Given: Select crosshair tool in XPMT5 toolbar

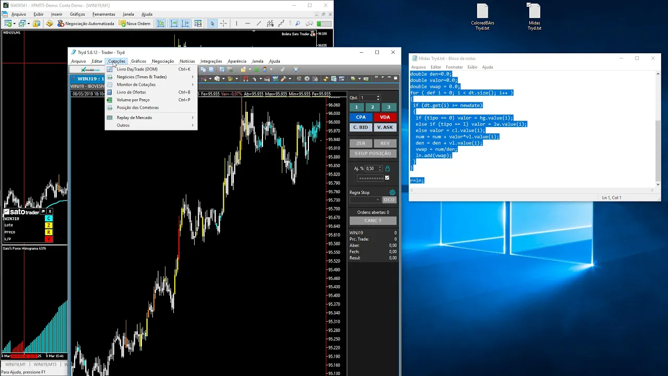Looking at the screenshot, I should point(223,23).
